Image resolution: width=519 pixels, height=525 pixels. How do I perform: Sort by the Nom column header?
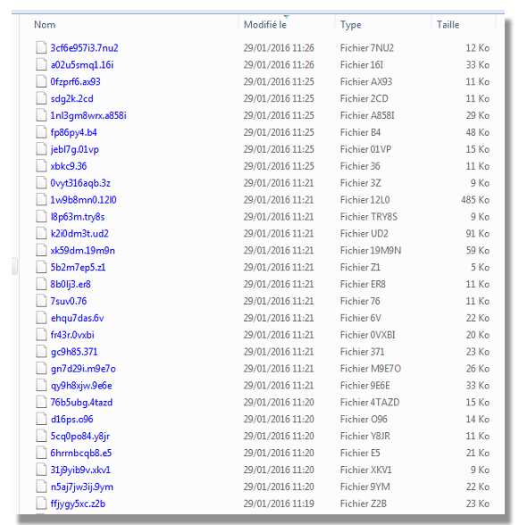point(45,25)
